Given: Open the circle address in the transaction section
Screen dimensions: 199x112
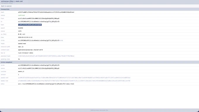Looking at the screenshot, I should click(39, 40).
